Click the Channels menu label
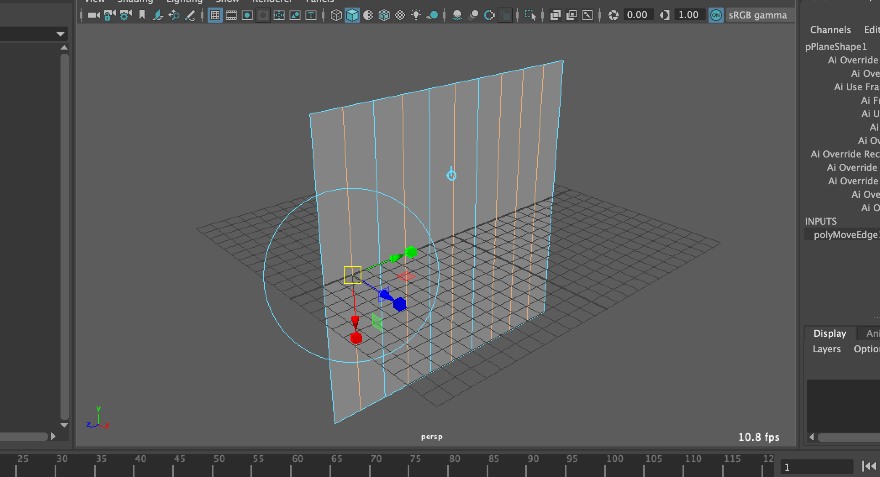Image resolution: width=880 pixels, height=477 pixels. [830, 30]
